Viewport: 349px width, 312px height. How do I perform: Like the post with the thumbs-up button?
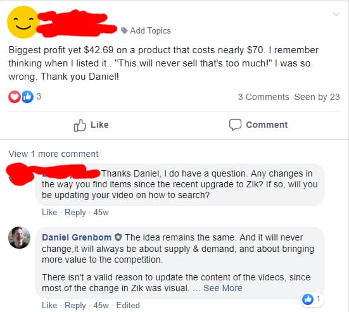[x=91, y=125]
